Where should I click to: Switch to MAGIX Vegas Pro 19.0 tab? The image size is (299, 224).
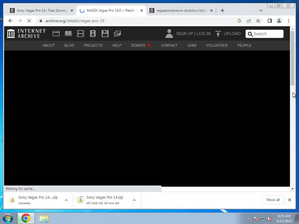[111, 10]
